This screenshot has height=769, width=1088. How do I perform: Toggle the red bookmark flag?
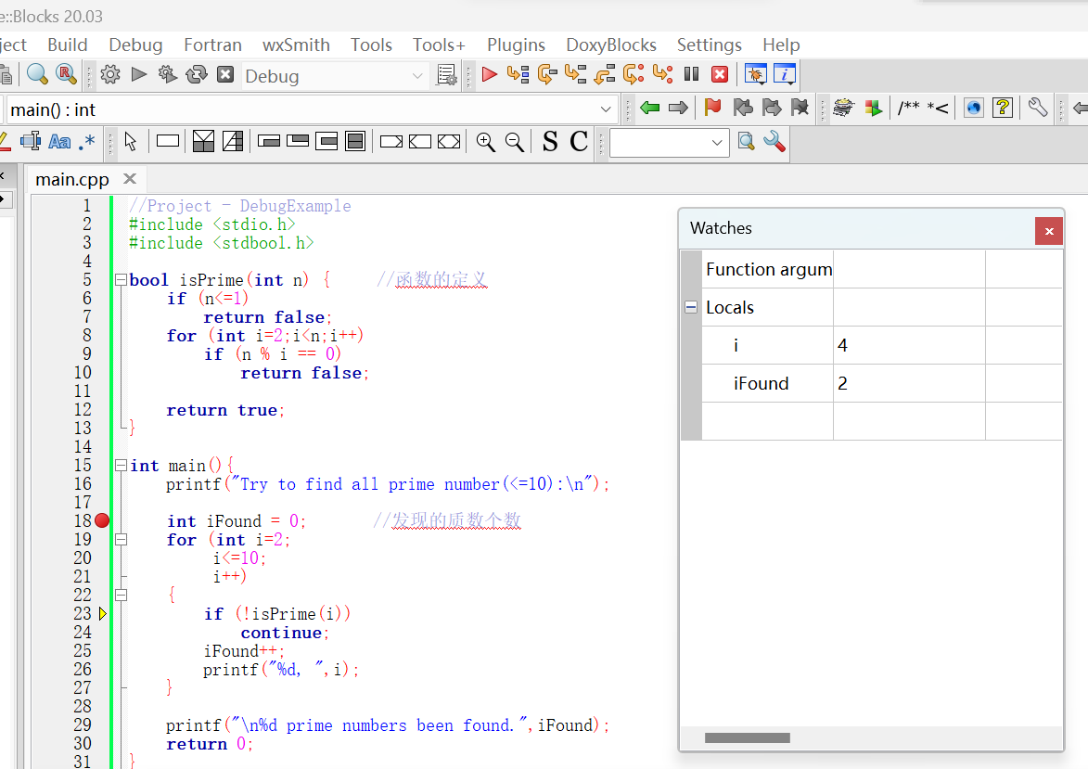tap(712, 108)
